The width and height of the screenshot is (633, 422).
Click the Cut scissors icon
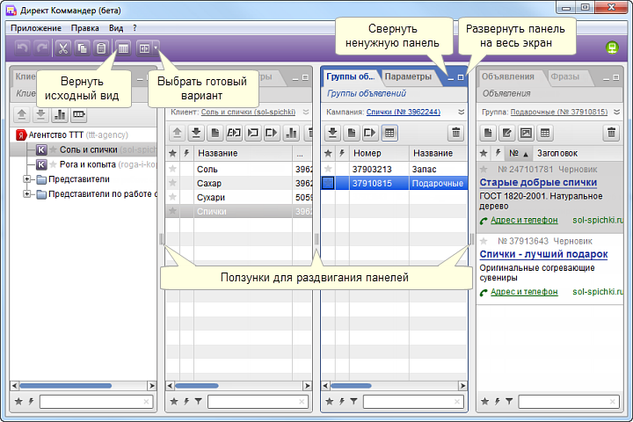63,48
